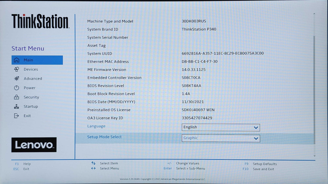Select the Language setting label
Viewport: 328px width, 184px height.
click(x=96, y=126)
